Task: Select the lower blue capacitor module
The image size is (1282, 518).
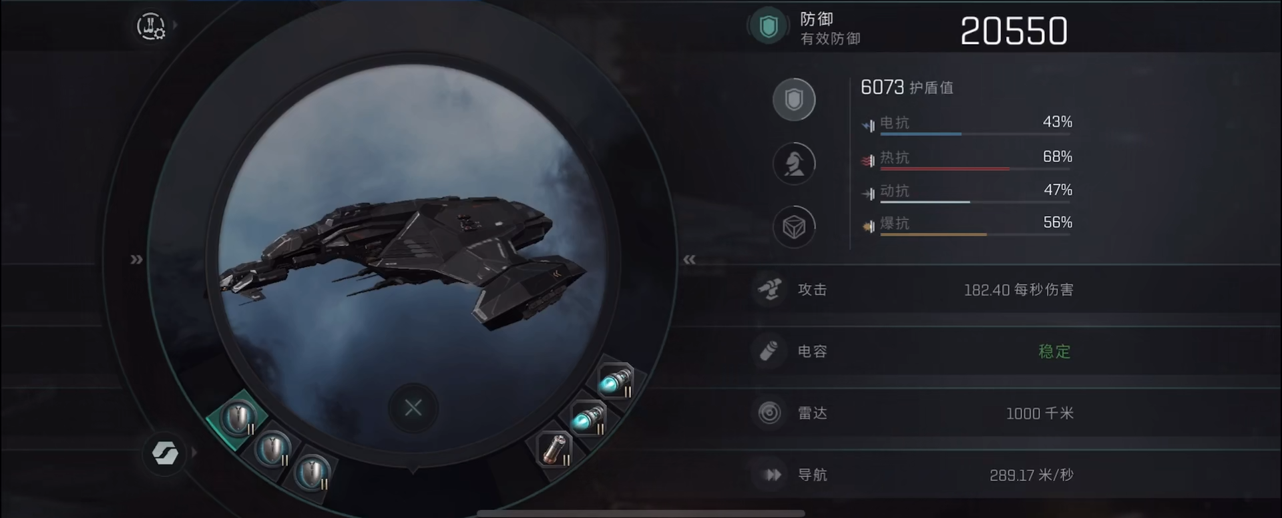Action: click(588, 419)
